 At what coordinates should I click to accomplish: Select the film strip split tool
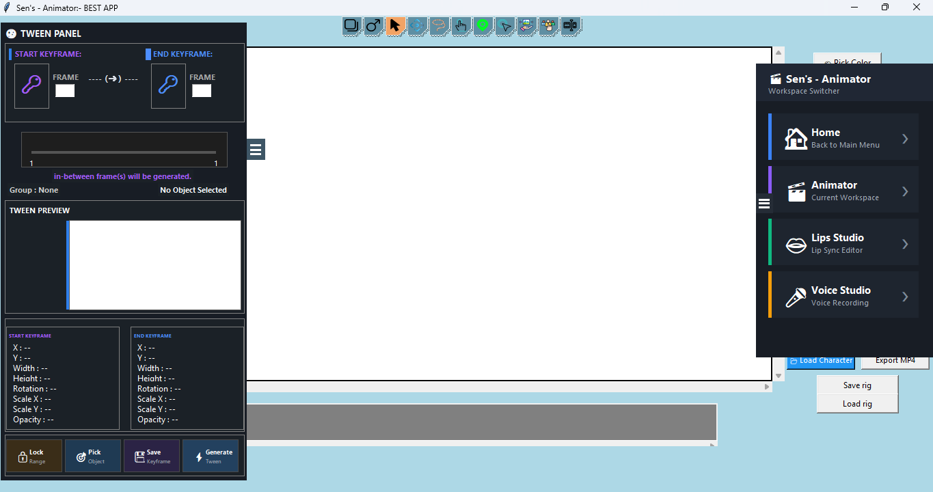(570, 26)
